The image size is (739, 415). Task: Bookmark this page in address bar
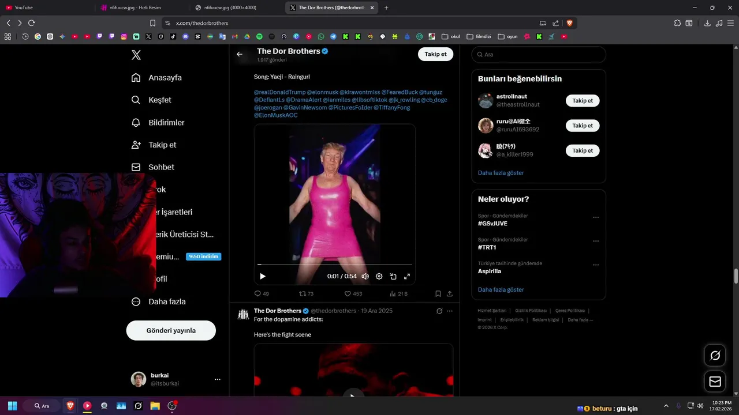[x=152, y=23]
